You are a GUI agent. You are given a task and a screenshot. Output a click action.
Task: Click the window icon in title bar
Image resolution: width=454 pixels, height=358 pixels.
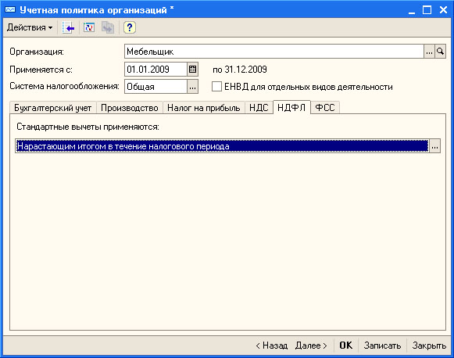click(10, 10)
